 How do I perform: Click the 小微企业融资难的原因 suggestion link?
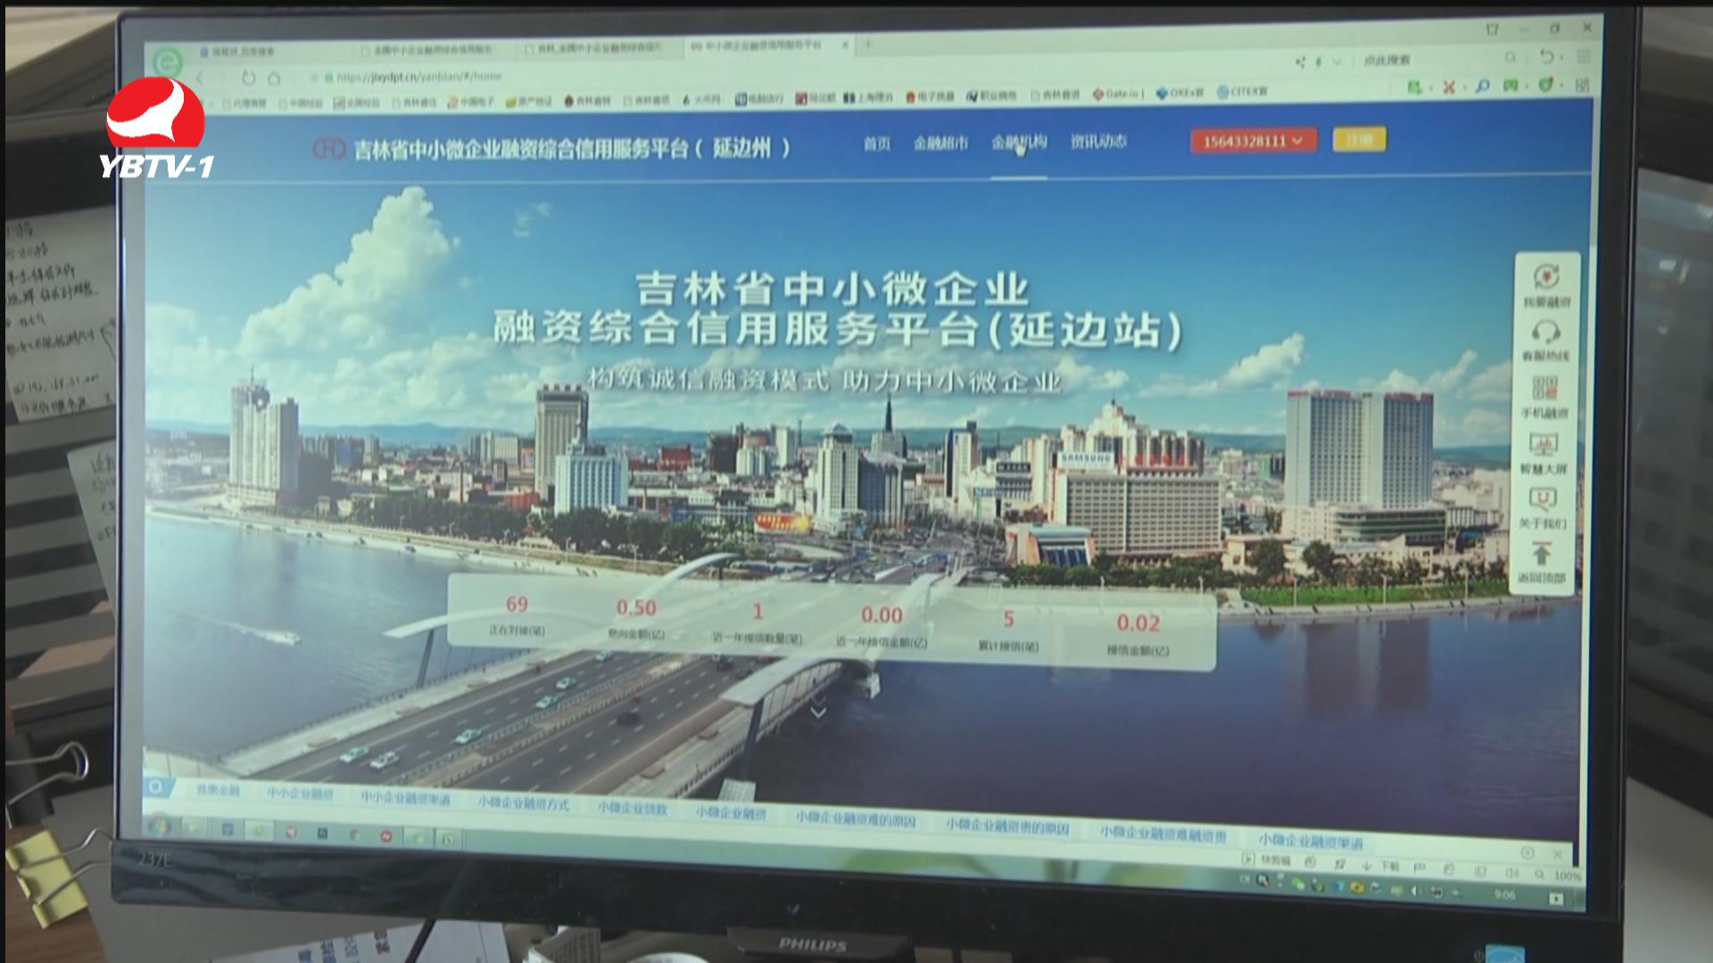point(856,818)
